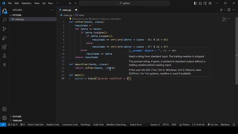Screen dimensions: 238x134
Task: Open the File menu
Action: pyautogui.click(x=10, y=3)
